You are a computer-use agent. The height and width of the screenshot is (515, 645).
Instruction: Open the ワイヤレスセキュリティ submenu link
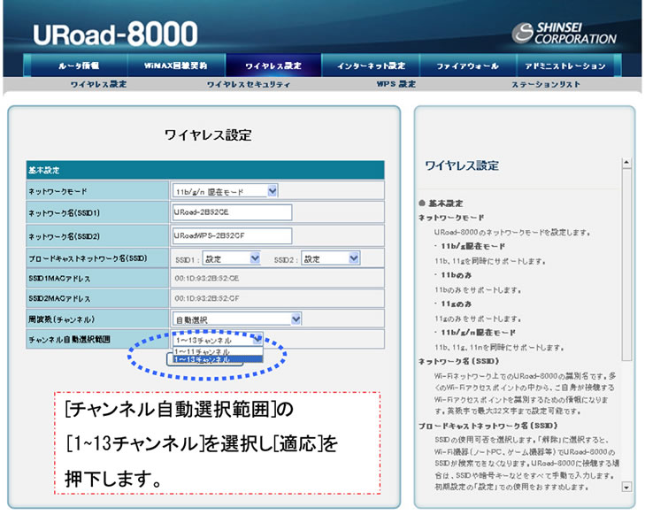[249, 84]
